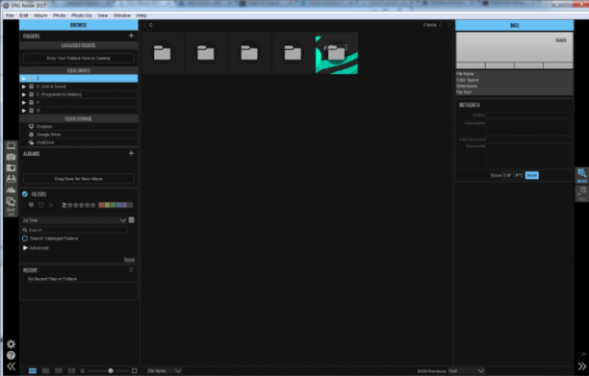
Task: Select Show IPTC metadata option
Action: [x=519, y=175]
